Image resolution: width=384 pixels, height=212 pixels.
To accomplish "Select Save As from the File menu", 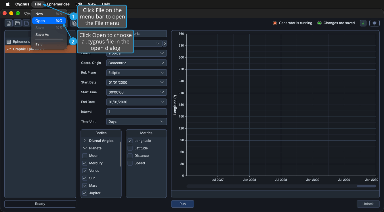I will 49,34.
